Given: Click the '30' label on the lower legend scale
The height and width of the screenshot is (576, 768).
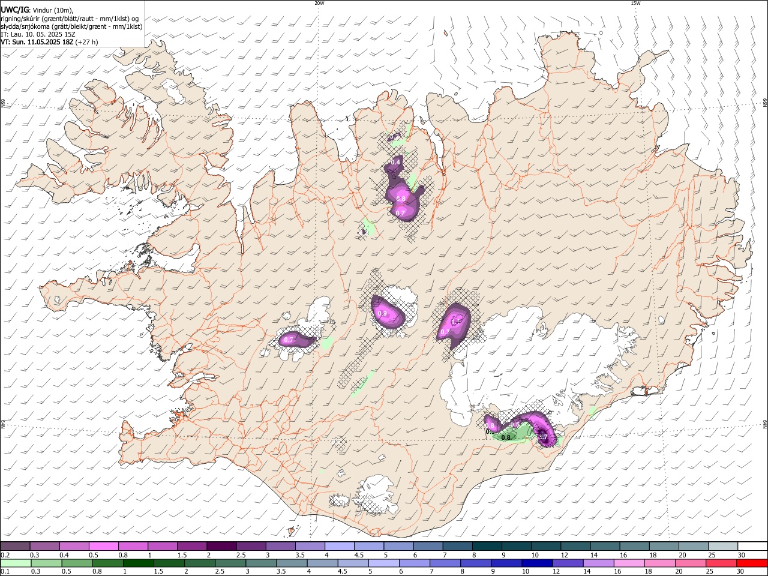Looking at the screenshot, I should pyautogui.click(x=742, y=572).
